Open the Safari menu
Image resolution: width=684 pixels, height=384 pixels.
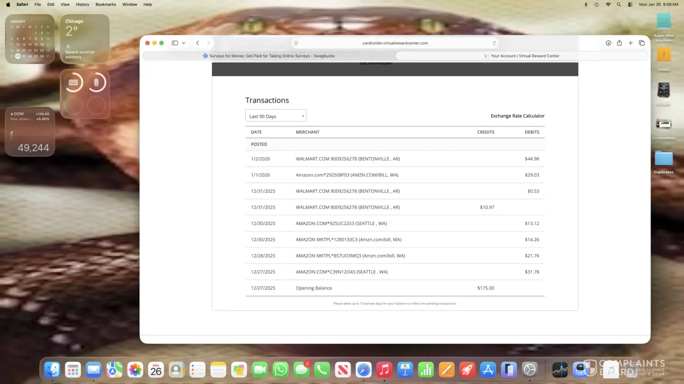click(x=22, y=5)
